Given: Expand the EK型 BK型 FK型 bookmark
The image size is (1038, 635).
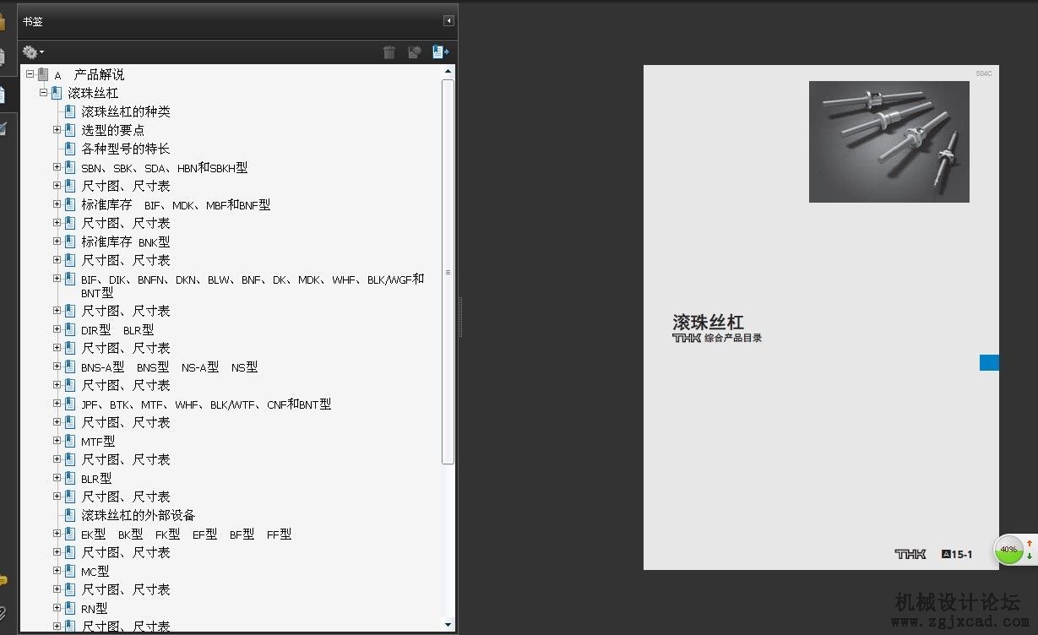Looking at the screenshot, I should [x=57, y=534].
